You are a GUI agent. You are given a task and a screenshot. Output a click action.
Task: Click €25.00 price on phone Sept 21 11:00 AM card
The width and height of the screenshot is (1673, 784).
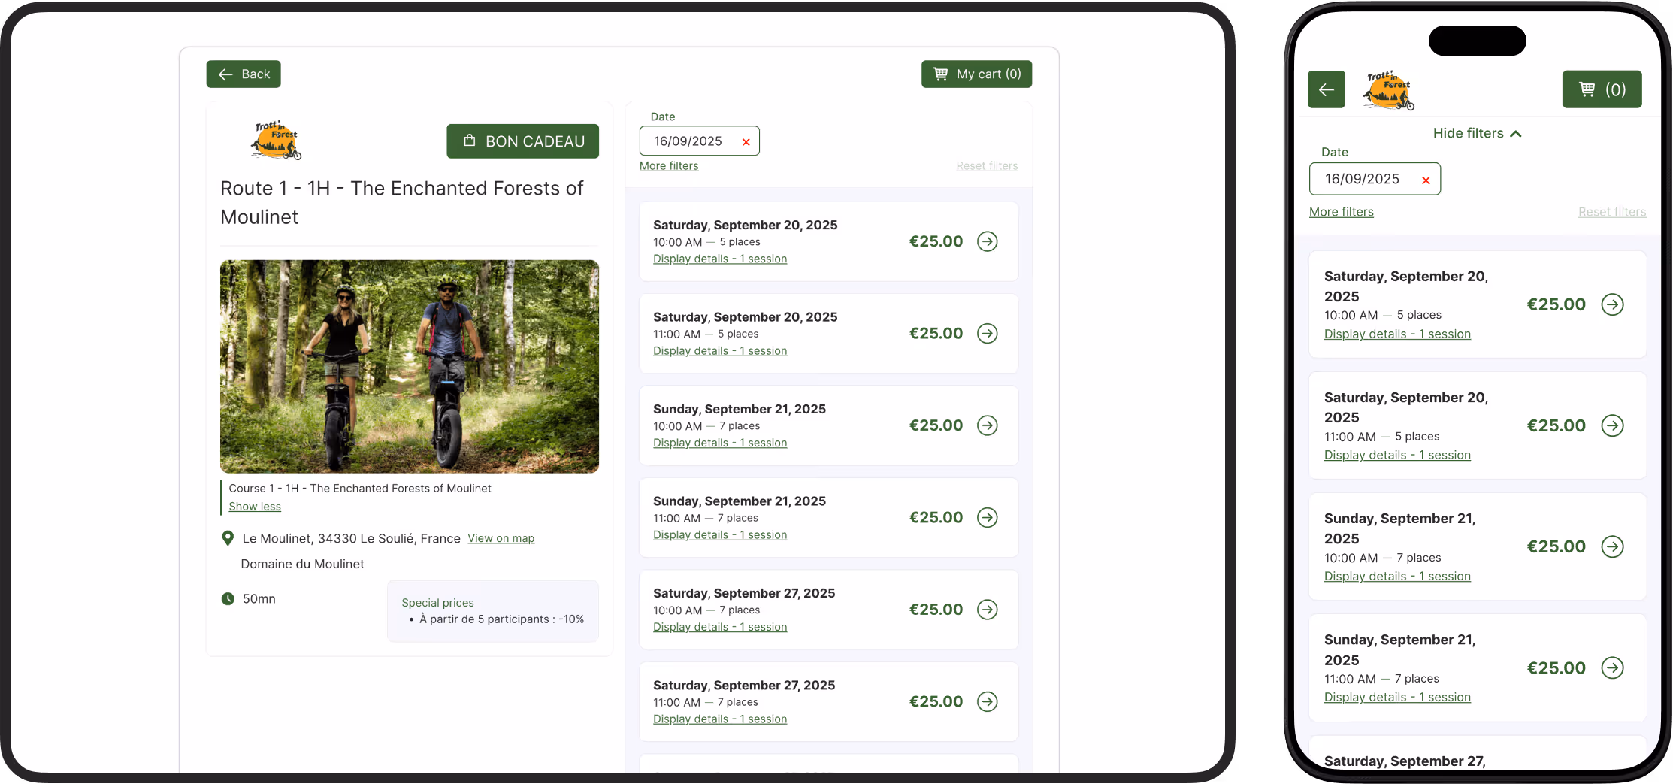coord(1557,668)
